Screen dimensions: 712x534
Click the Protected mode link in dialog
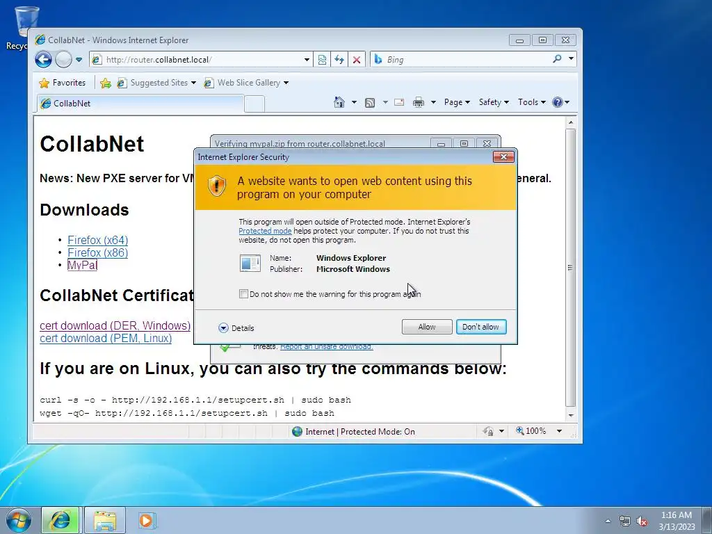[x=265, y=231]
